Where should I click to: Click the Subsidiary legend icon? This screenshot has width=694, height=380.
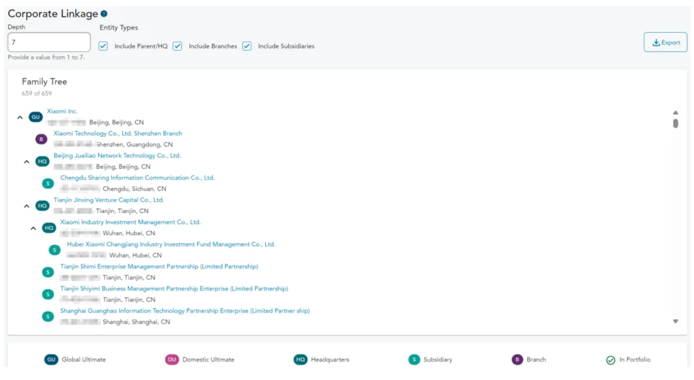pyautogui.click(x=414, y=359)
